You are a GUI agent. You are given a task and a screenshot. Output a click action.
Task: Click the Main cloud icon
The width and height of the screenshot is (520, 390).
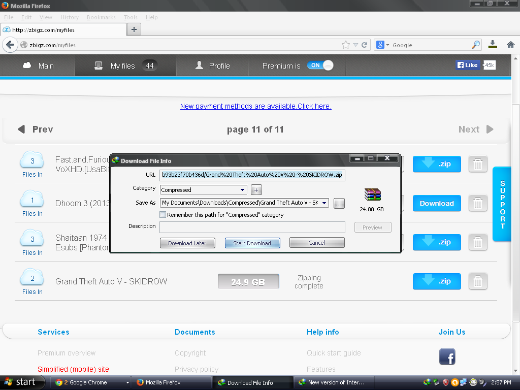tap(27, 66)
